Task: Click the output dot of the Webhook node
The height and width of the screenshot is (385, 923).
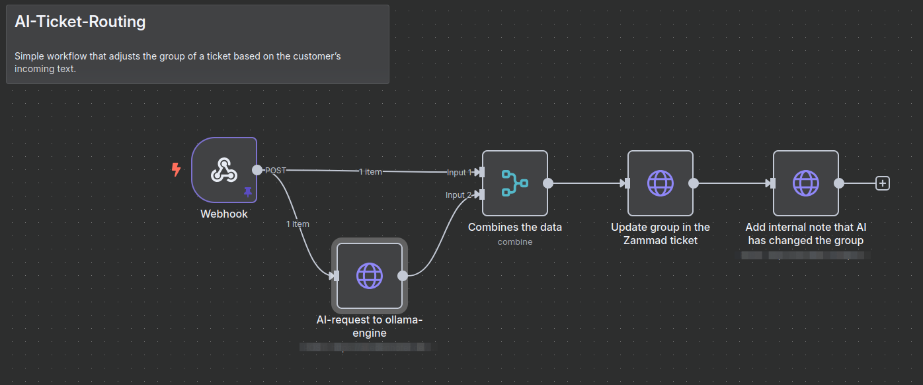Action: 257,170
